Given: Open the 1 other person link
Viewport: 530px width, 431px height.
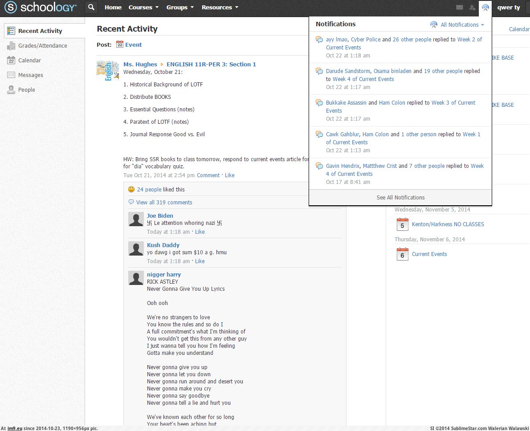Looking at the screenshot, I should [x=419, y=134].
